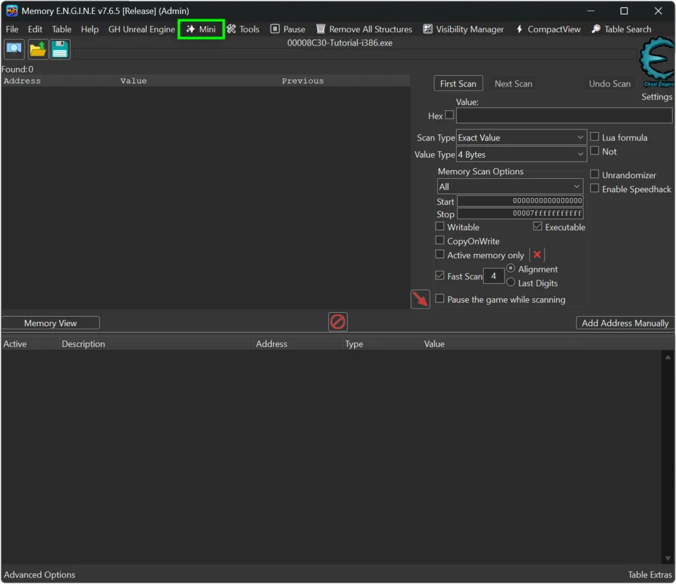
Task: Open the Help menu
Action: [90, 29]
